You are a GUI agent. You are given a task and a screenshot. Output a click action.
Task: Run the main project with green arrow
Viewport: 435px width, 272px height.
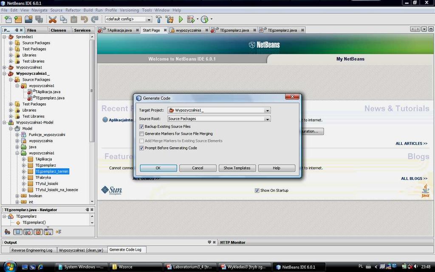pos(181,19)
